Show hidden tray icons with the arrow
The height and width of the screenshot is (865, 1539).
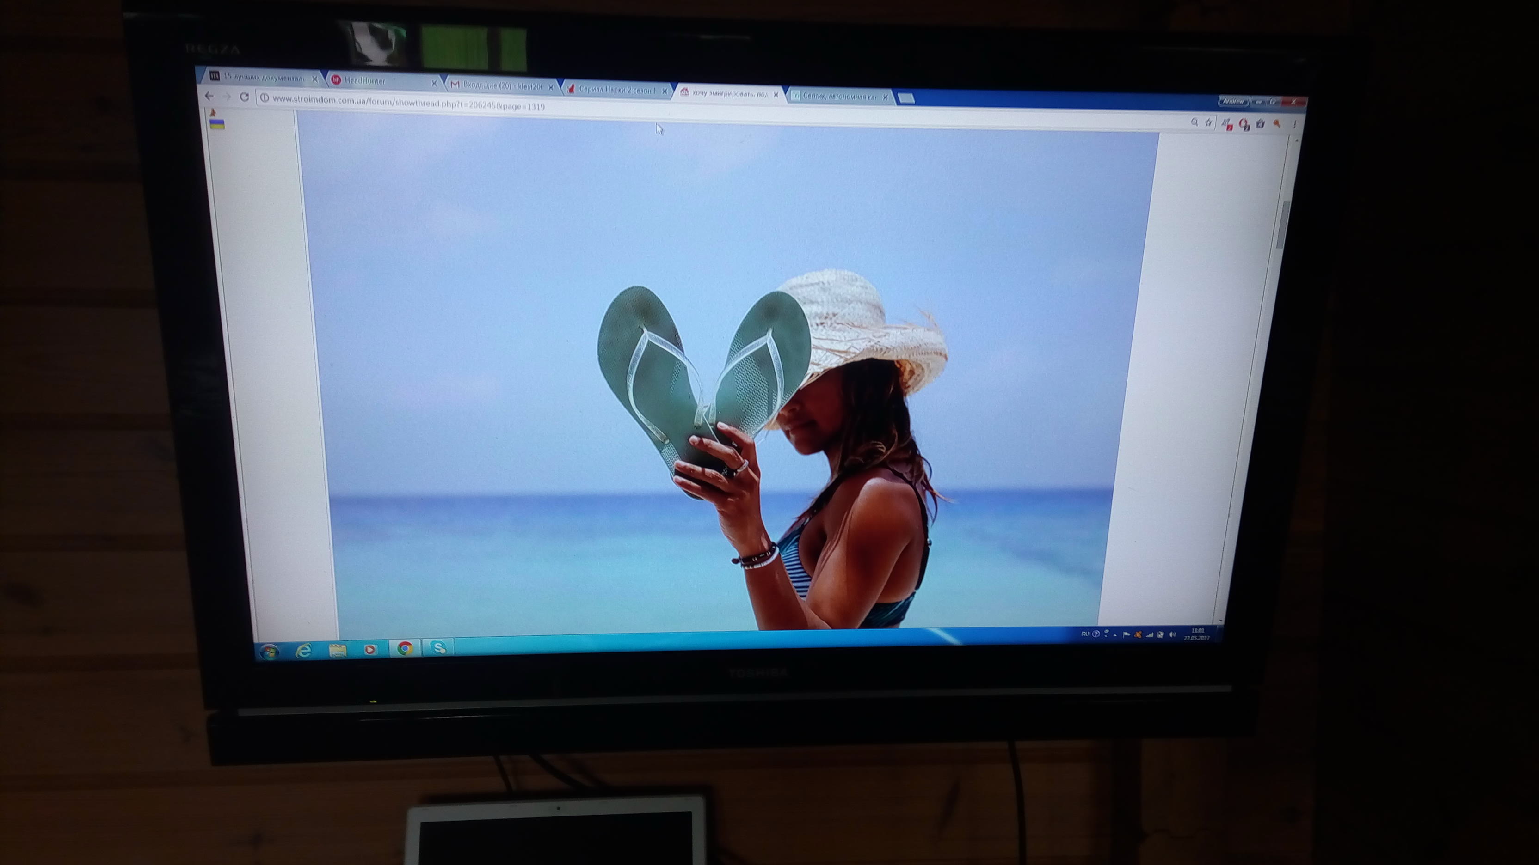tap(1115, 634)
